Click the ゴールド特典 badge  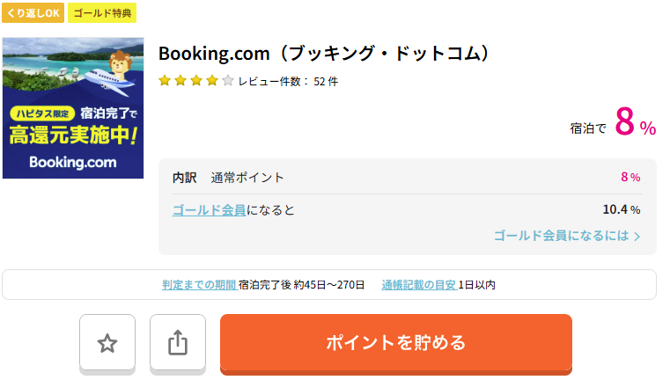(102, 13)
